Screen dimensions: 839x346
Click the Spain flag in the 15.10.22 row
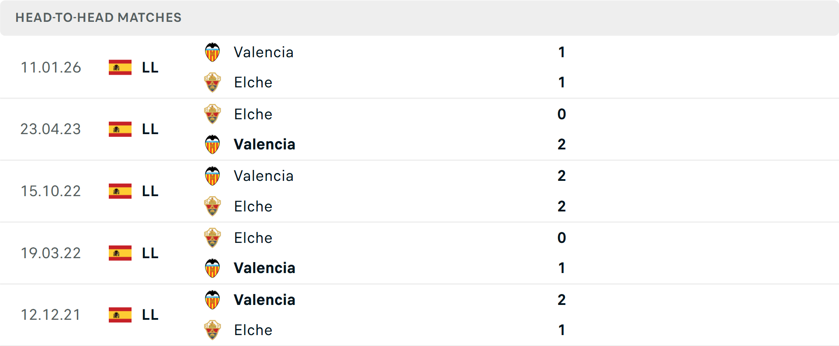pos(120,191)
